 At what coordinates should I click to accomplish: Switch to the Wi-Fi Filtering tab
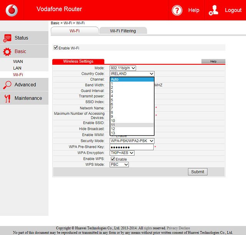(x=123, y=31)
